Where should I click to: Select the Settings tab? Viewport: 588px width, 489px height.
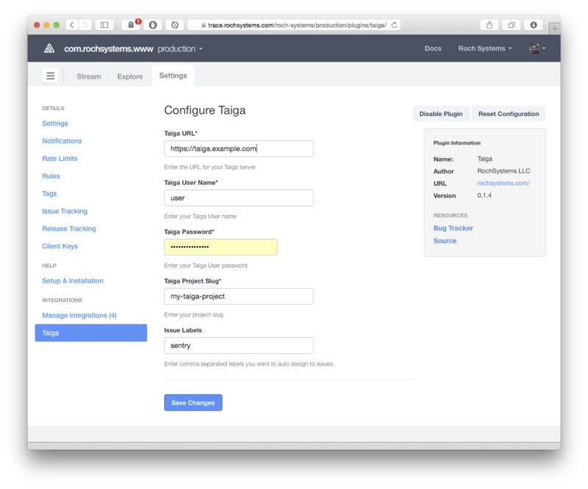click(173, 76)
